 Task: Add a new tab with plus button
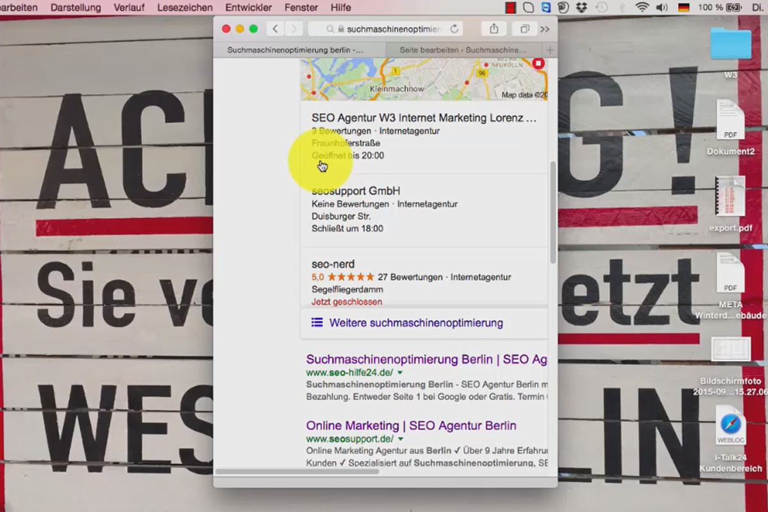pyautogui.click(x=550, y=50)
